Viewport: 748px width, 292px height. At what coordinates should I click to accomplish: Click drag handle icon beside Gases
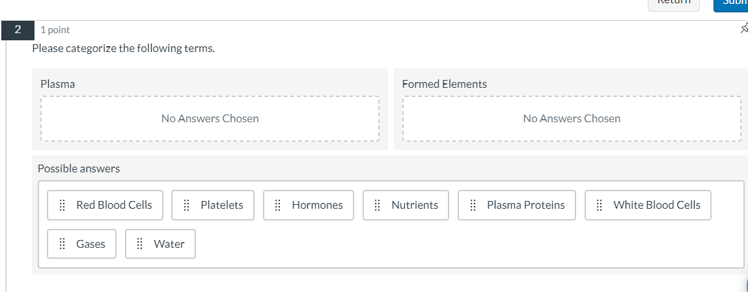[62, 245]
